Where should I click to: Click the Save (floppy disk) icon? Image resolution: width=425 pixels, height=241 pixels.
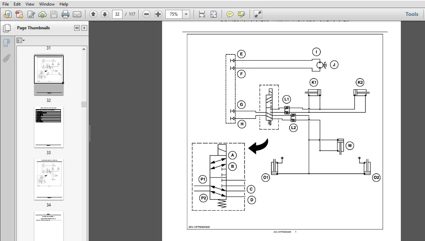54,14
